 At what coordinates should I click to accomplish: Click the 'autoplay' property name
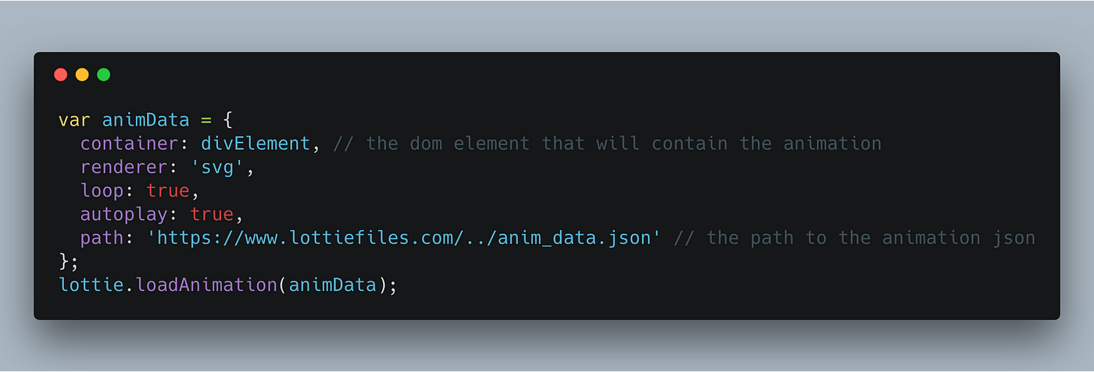coord(123,214)
